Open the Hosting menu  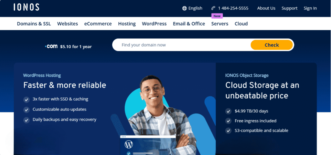[127, 24]
